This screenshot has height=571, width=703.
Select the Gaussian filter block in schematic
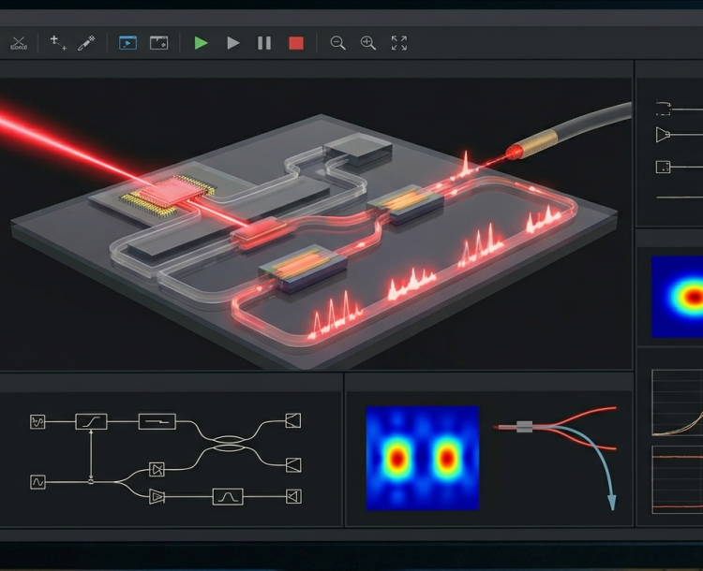228,497
